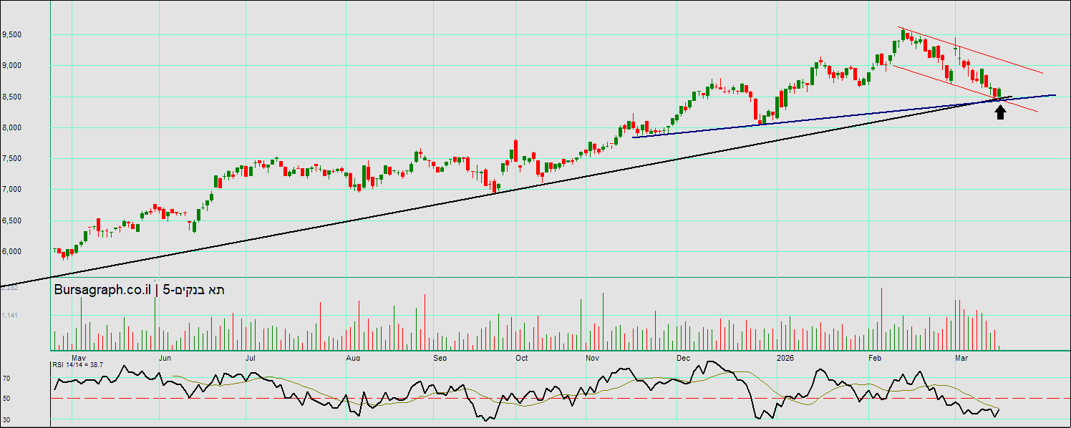Click the Jul time axis label
The height and width of the screenshot is (428, 1071).
pos(251,357)
